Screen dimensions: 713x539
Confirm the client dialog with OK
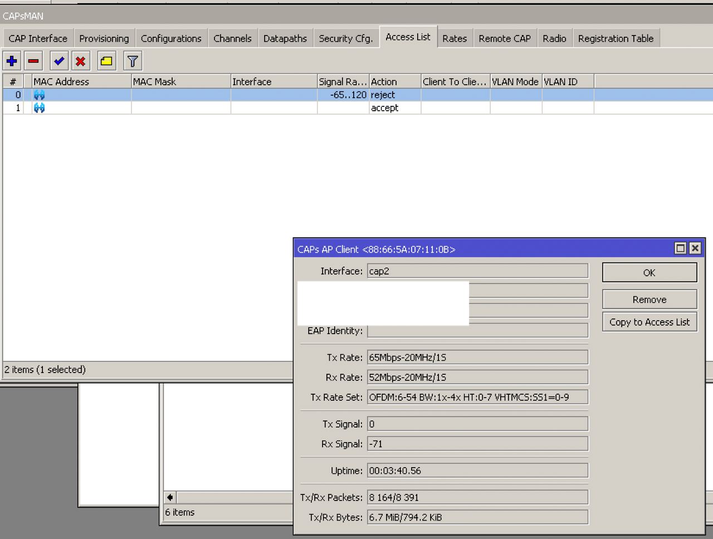649,273
